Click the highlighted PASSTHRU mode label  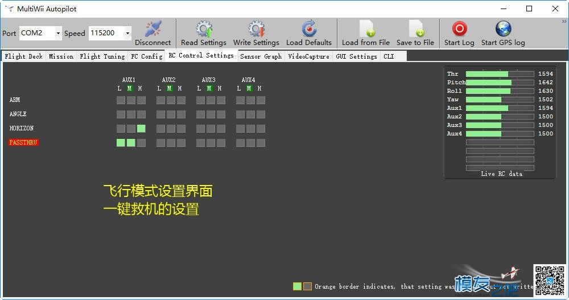[23, 142]
